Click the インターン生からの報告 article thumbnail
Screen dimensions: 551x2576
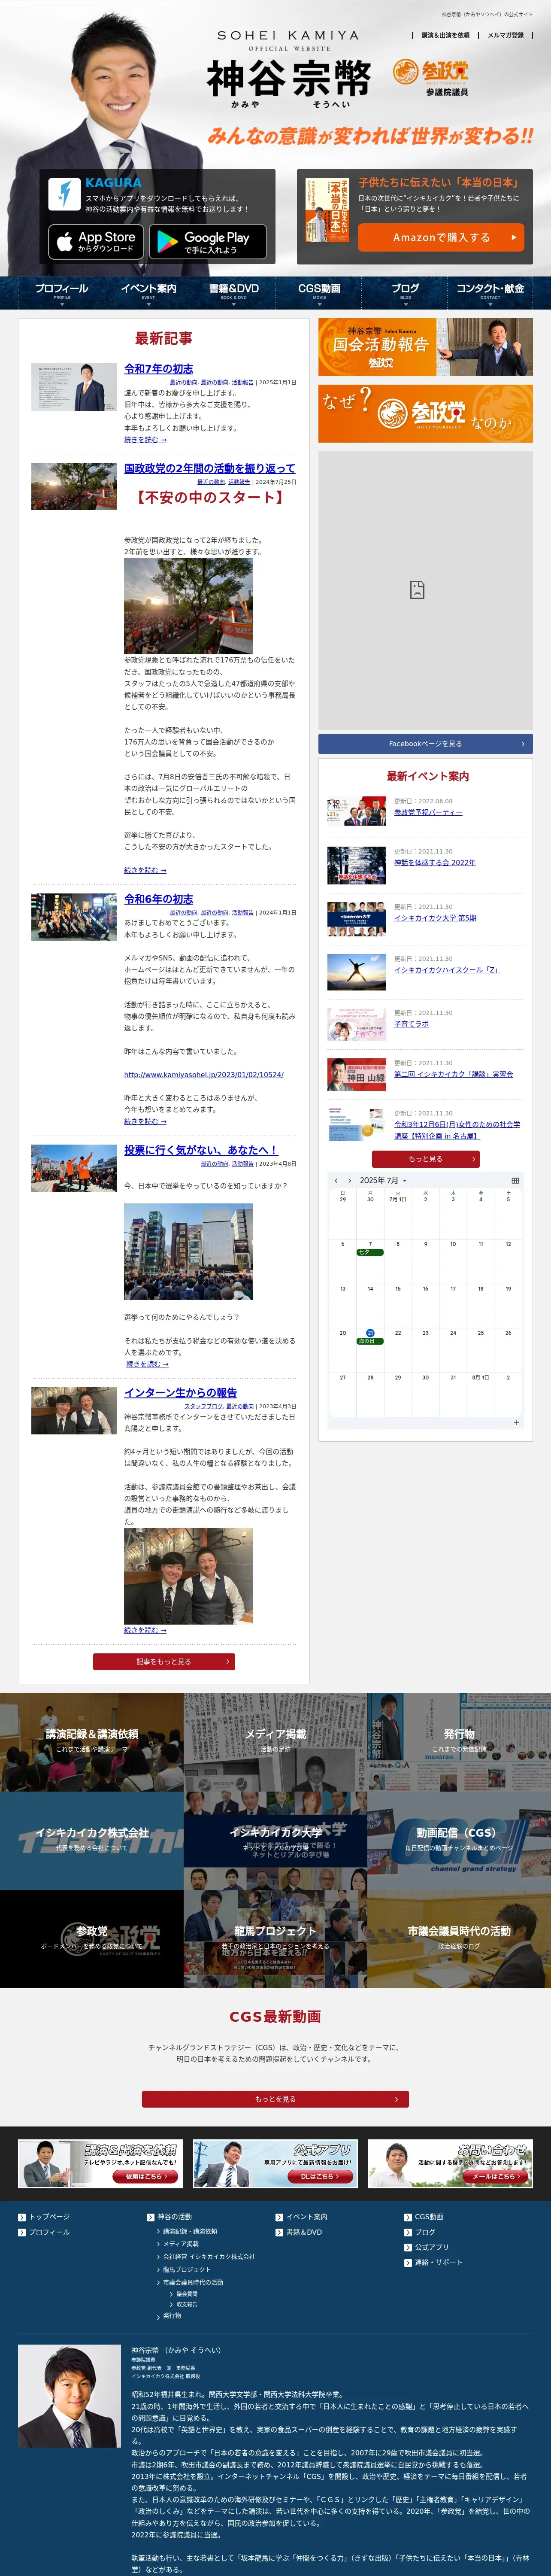tap(74, 1410)
